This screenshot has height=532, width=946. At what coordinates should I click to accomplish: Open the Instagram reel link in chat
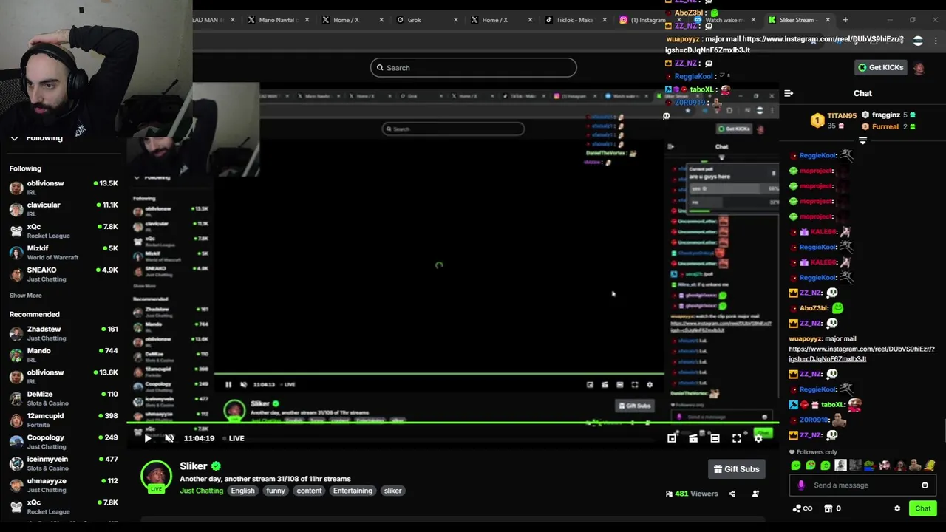[862, 354]
